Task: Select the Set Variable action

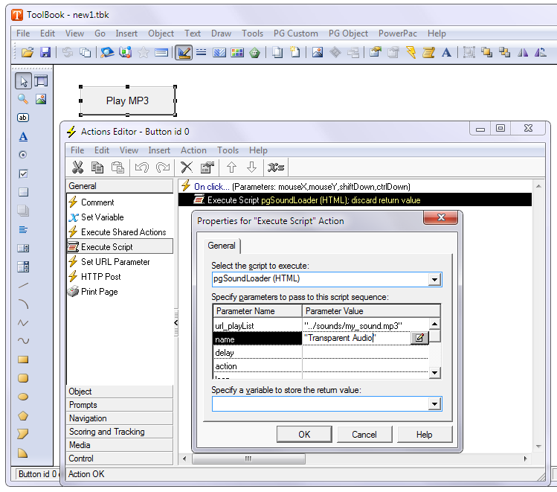Action: click(x=103, y=217)
